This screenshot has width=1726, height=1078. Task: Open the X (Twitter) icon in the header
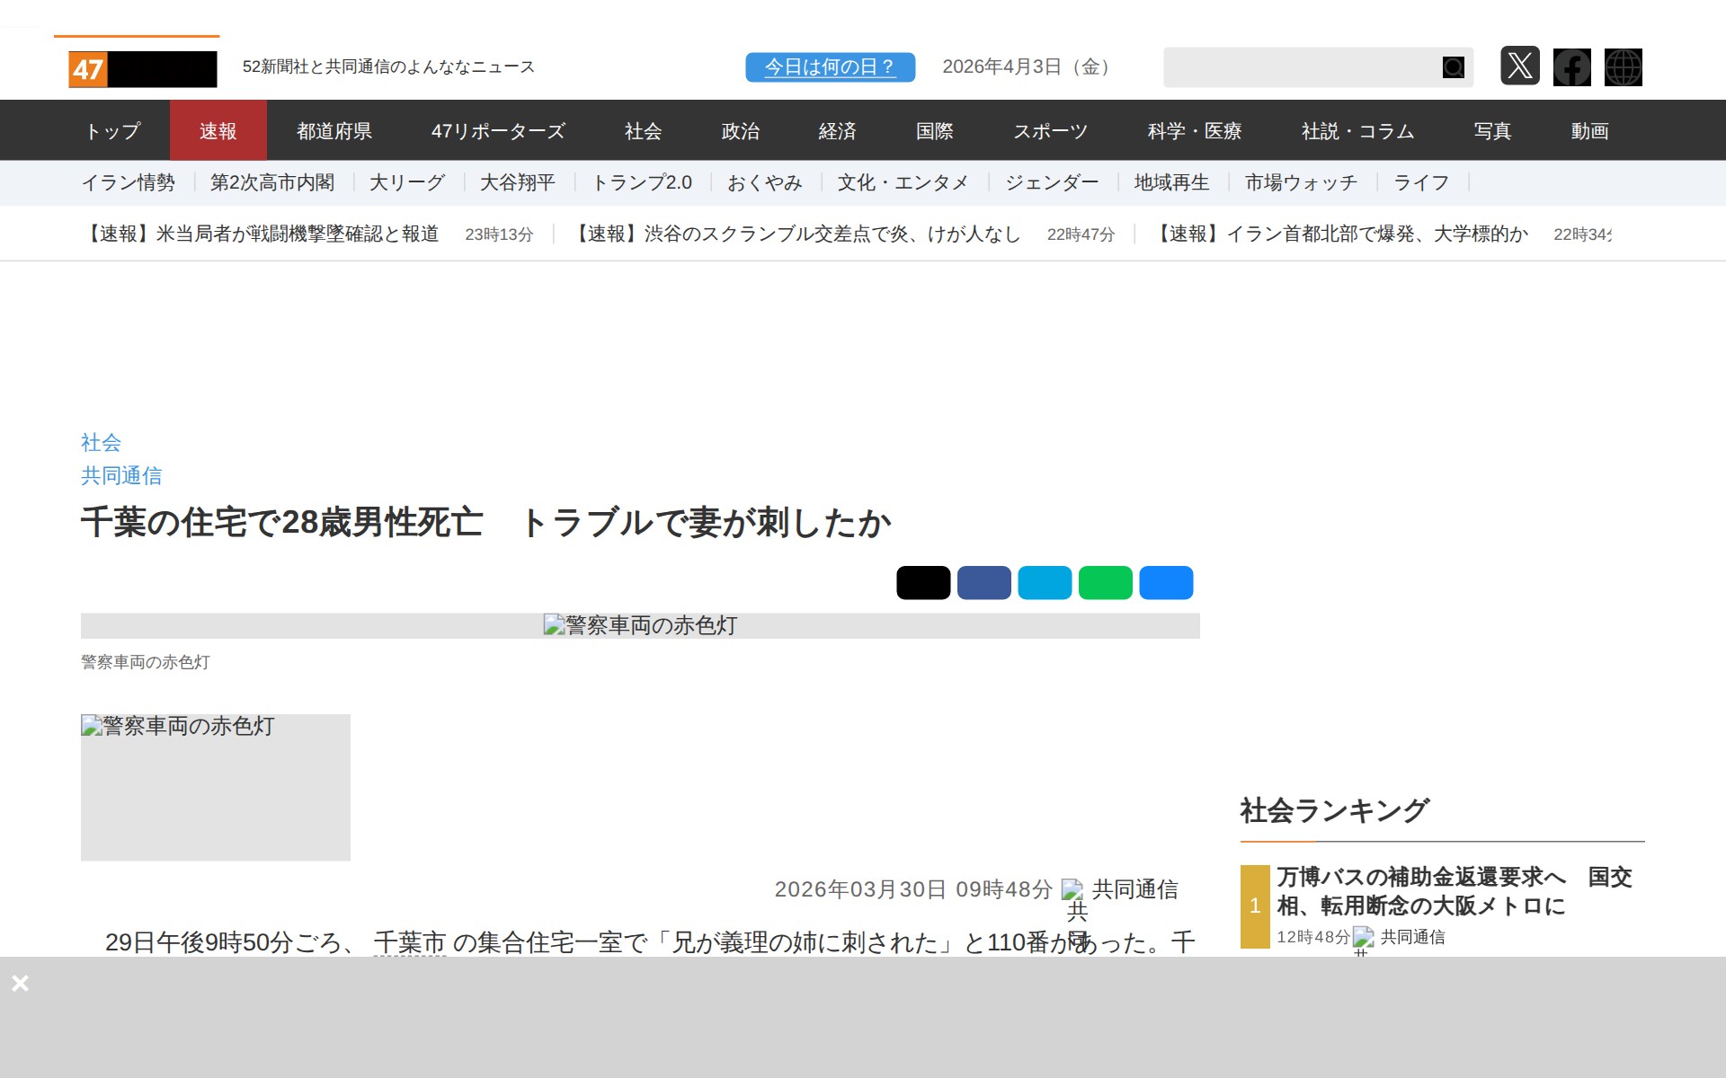coord(1519,66)
